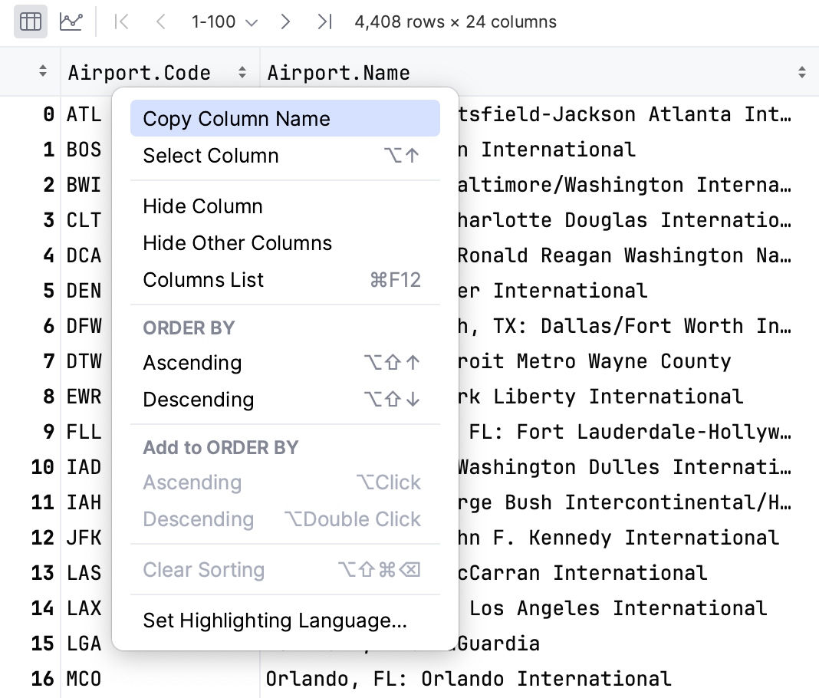This screenshot has width=819, height=698.
Task: Click the Airport.Name column header
Action: [x=540, y=72]
